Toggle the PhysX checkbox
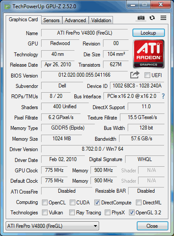This screenshot has width=174, height=236. coord(107,213)
